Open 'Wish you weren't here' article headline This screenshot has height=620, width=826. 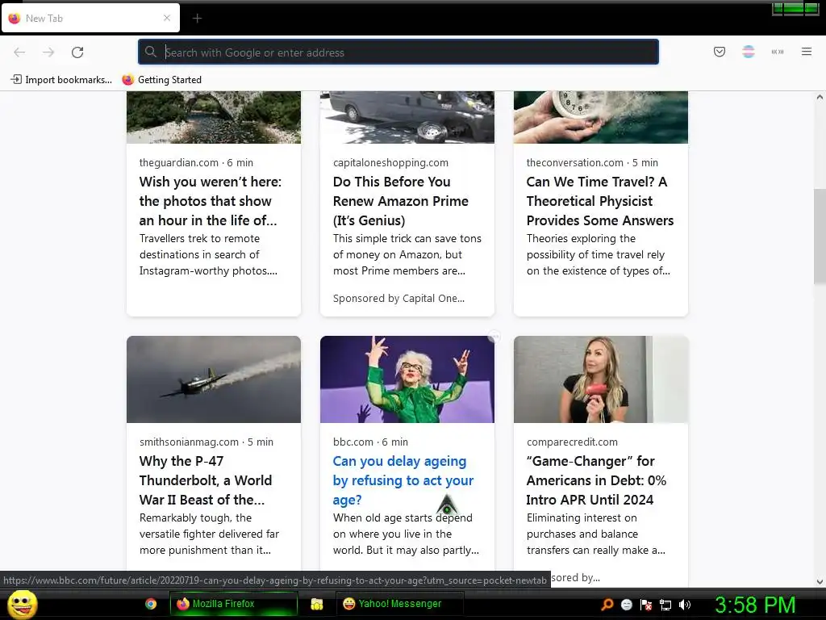point(211,201)
